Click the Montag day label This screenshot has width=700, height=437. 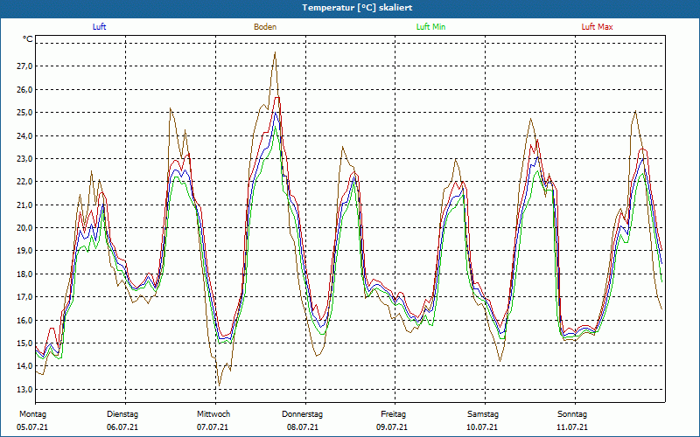pyautogui.click(x=32, y=414)
